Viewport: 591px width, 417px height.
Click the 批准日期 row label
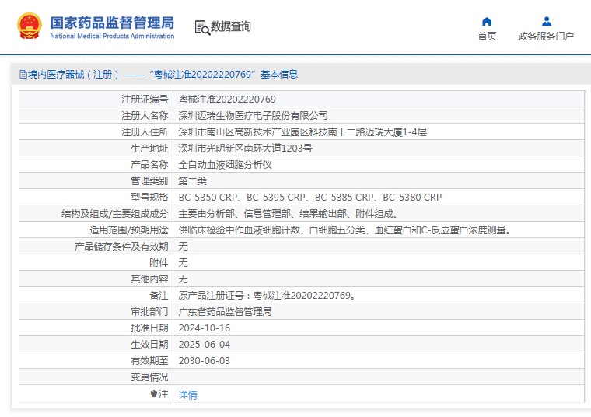point(149,328)
